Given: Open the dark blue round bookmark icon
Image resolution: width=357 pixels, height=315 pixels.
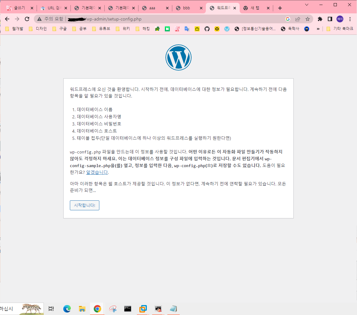Looking at the screenshot, I should (307, 29).
